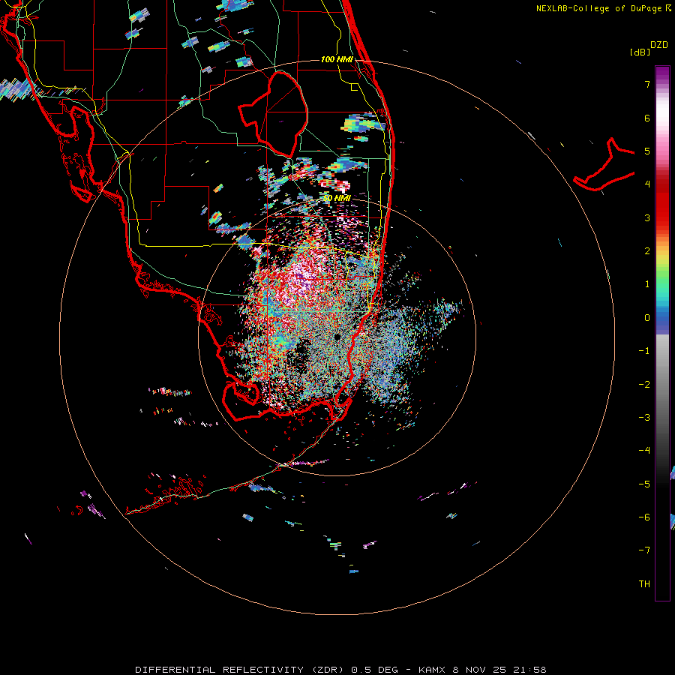
Task: Click the black radar site dot at KAMX
Action: [x=337, y=337]
